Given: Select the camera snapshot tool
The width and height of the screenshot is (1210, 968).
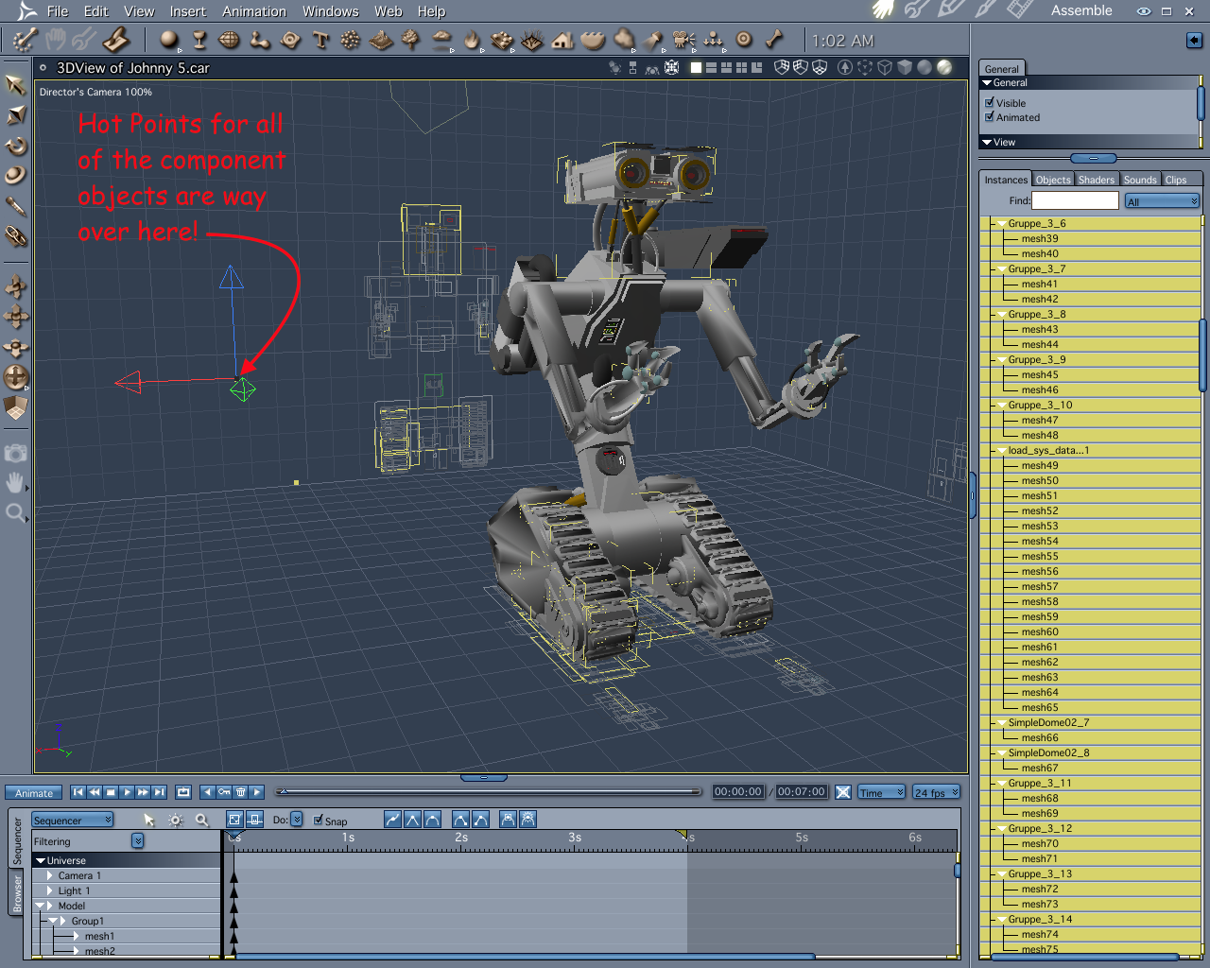Looking at the screenshot, I should click(15, 453).
